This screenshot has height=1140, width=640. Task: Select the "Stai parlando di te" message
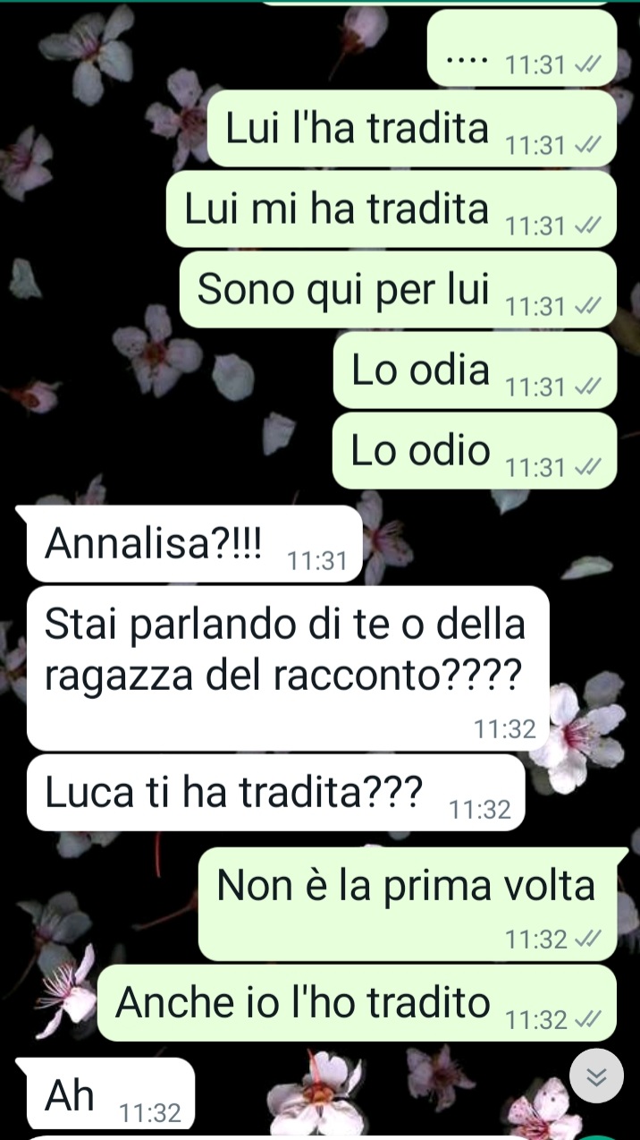287,668
